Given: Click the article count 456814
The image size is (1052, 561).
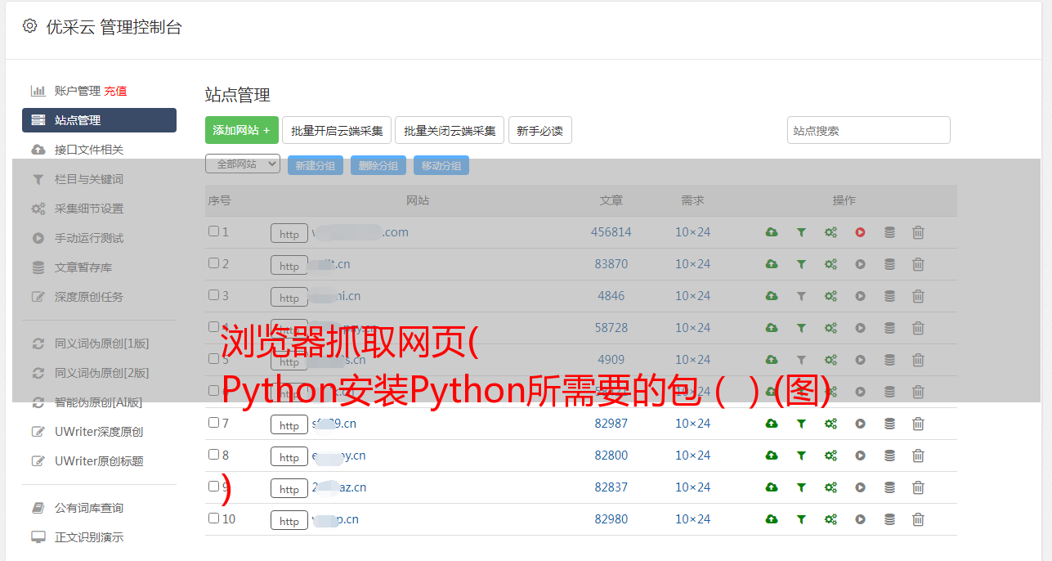Looking at the screenshot, I should [611, 232].
